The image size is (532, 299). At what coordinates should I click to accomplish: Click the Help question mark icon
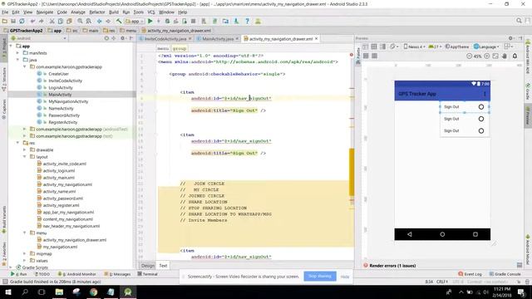248,21
